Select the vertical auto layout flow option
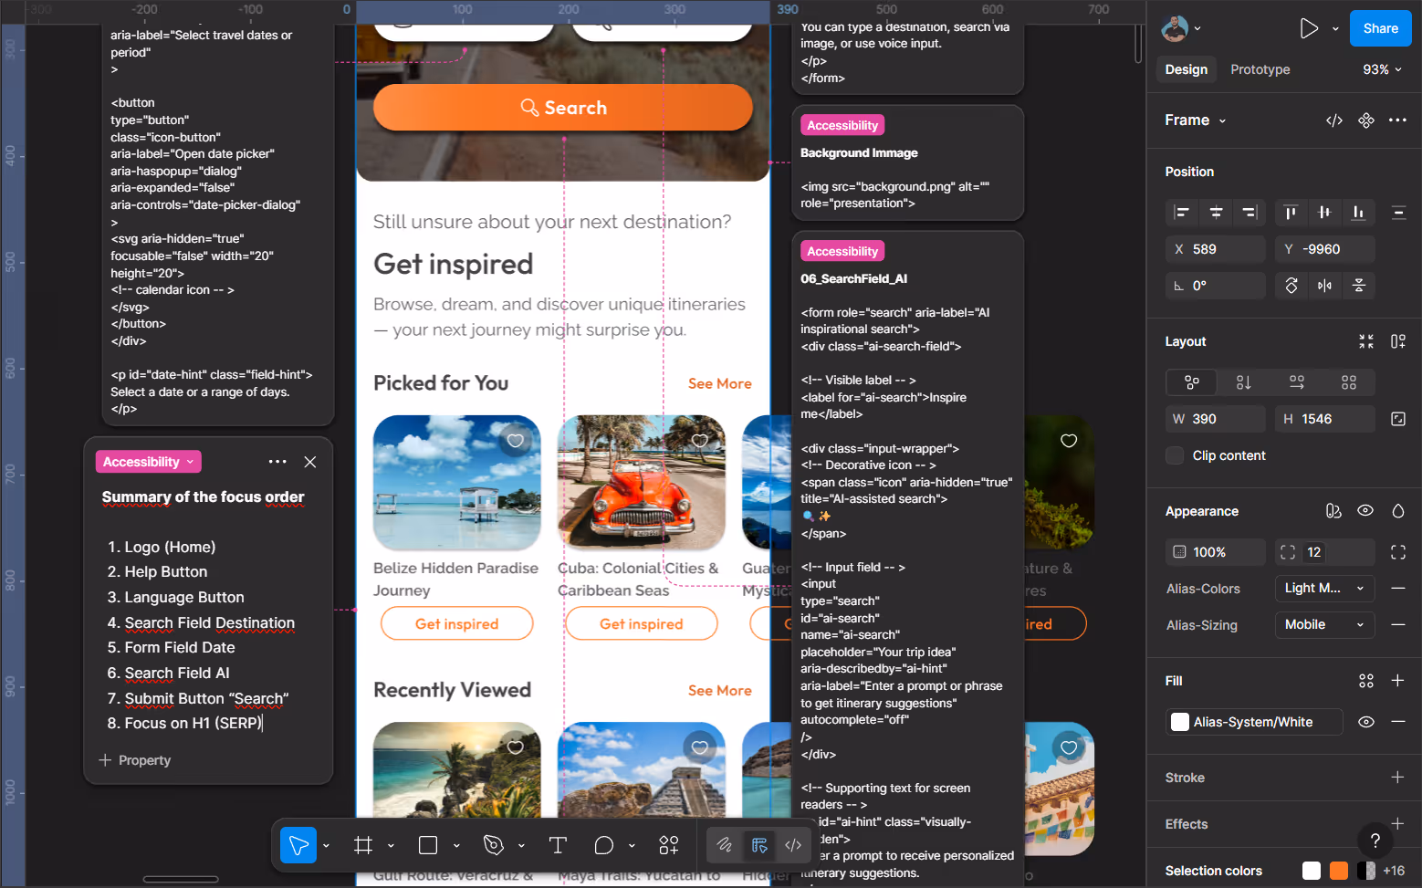The height and width of the screenshot is (888, 1422). point(1244,382)
